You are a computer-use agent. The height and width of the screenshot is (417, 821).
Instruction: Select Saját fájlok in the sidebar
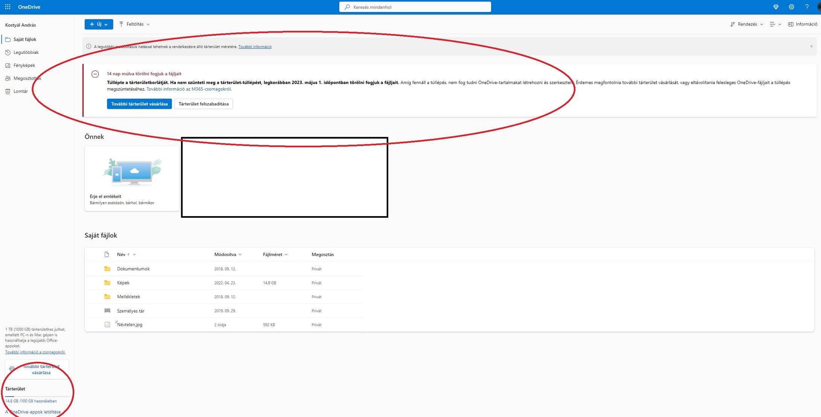(x=25, y=39)
